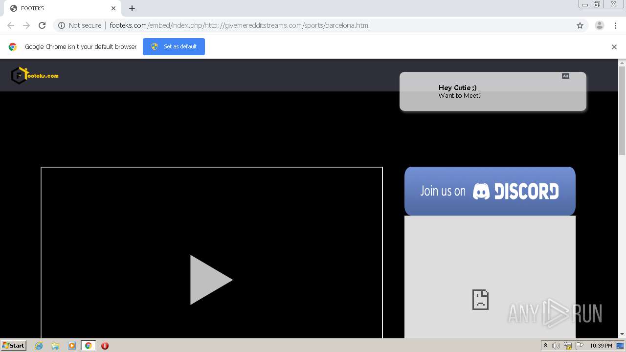Click the Action Center flag icon
The image size is (626, 352).
[580, 346]
